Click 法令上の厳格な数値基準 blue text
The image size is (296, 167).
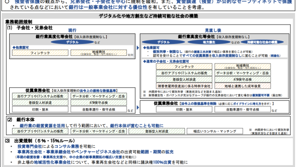98,91
